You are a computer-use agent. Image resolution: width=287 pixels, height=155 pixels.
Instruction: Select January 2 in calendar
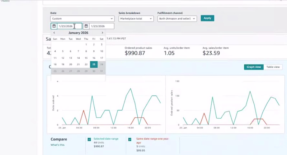94,44
